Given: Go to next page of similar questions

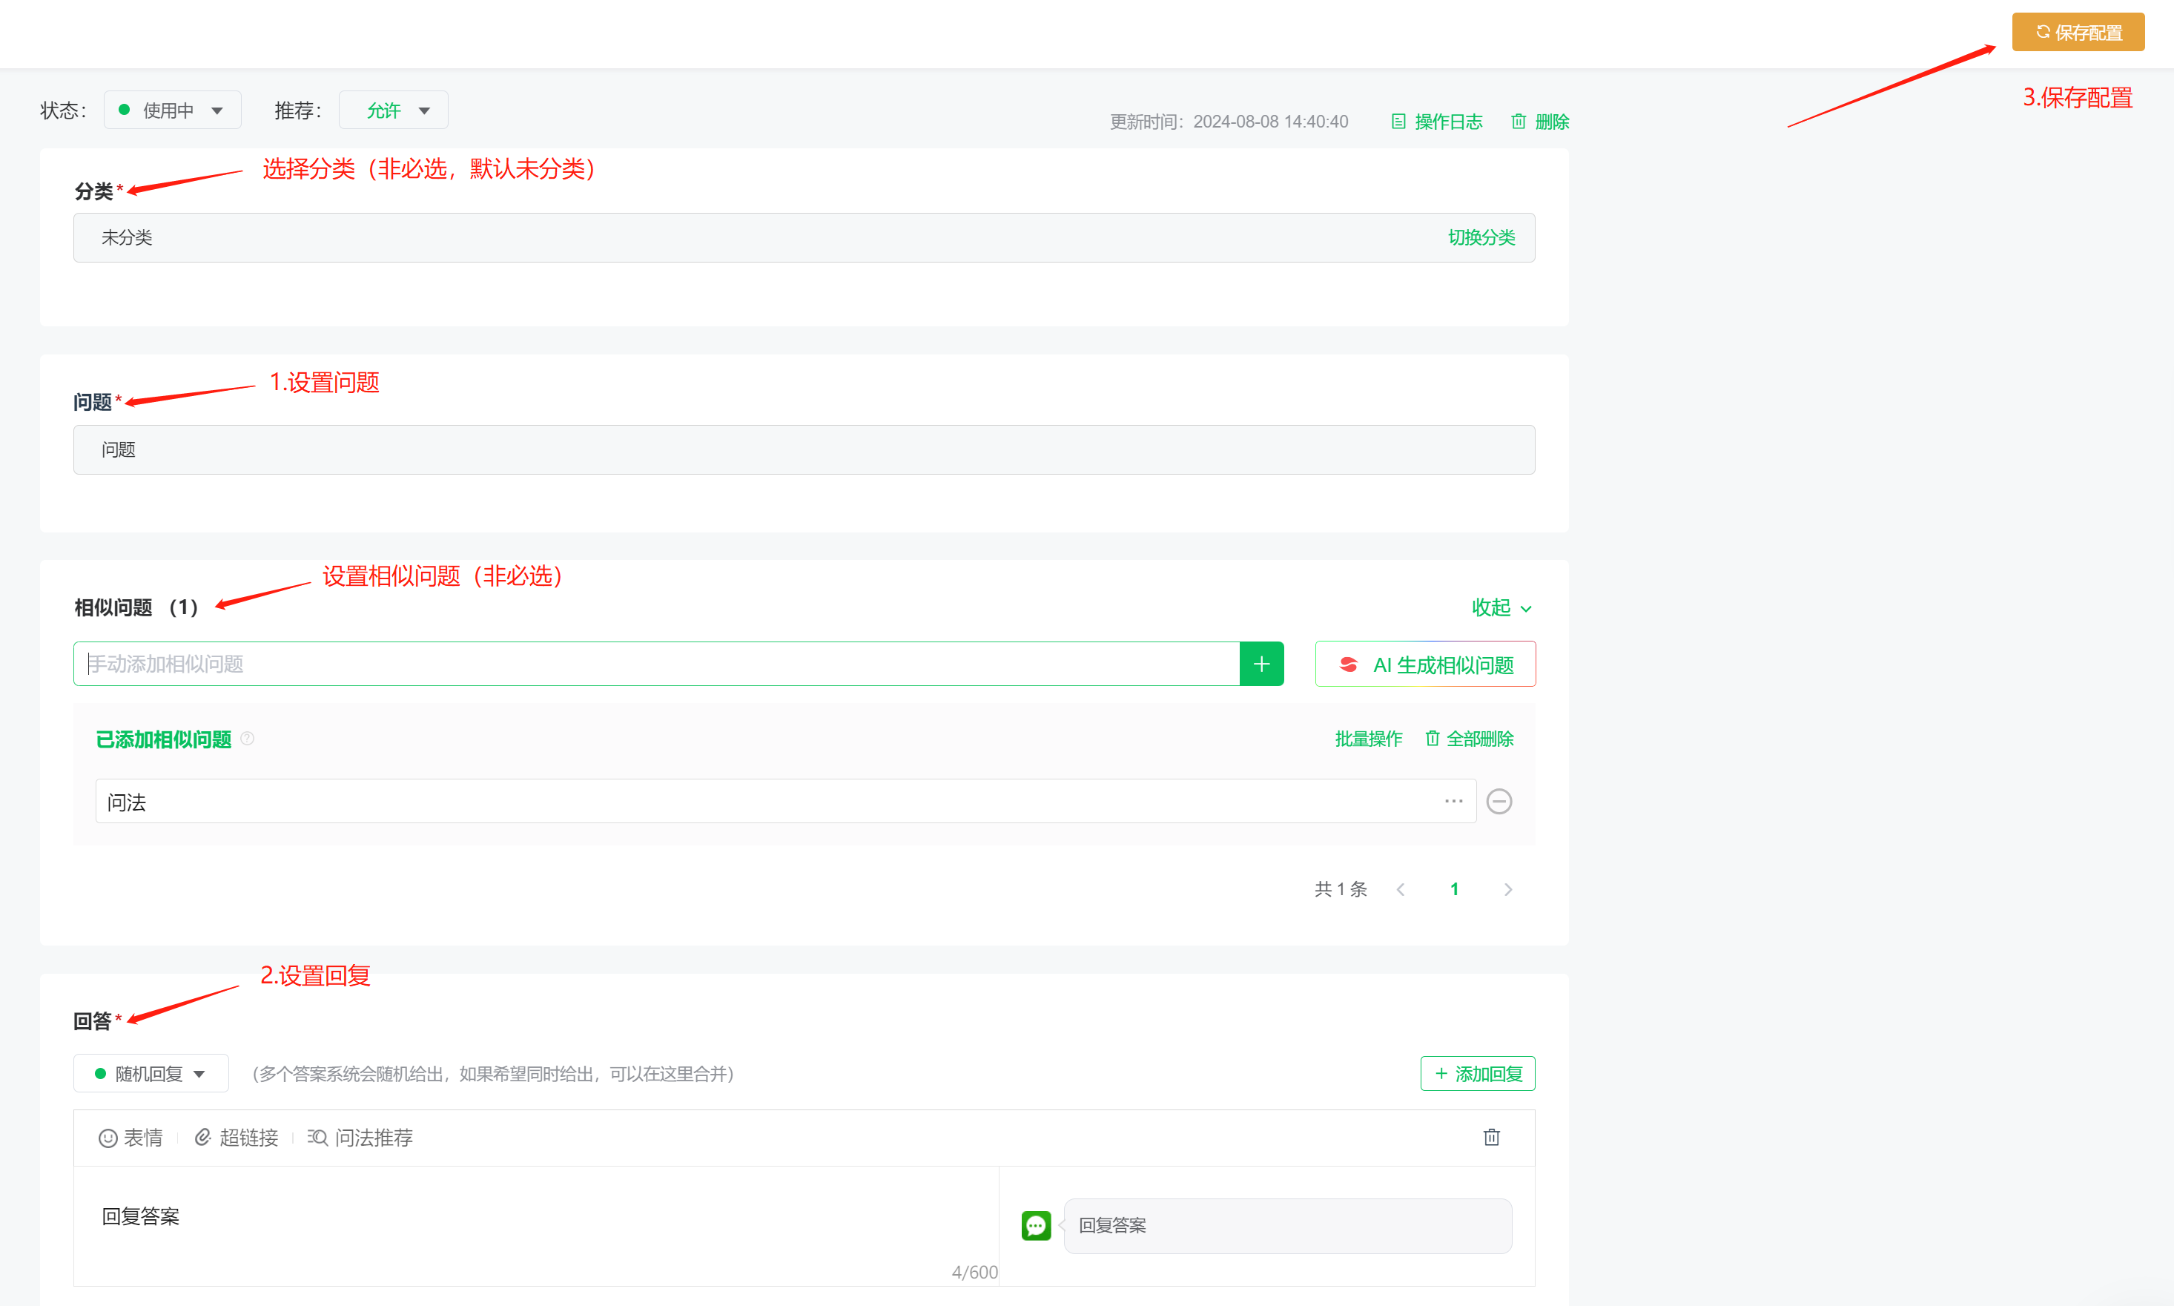Looking at the screenshot, I should 1507,889.
